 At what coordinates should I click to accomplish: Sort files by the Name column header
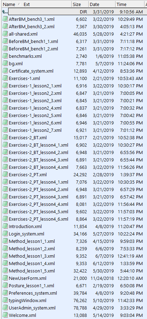[x=9, y=4]
